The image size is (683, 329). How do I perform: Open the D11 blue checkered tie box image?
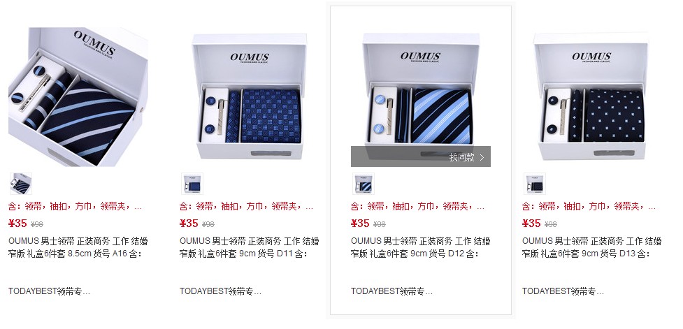click(x=250, y=96)
